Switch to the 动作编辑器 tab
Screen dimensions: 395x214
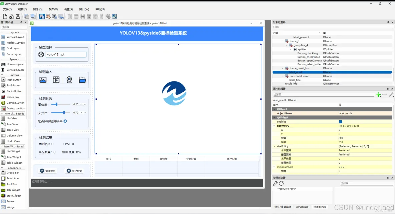point(302,207)
